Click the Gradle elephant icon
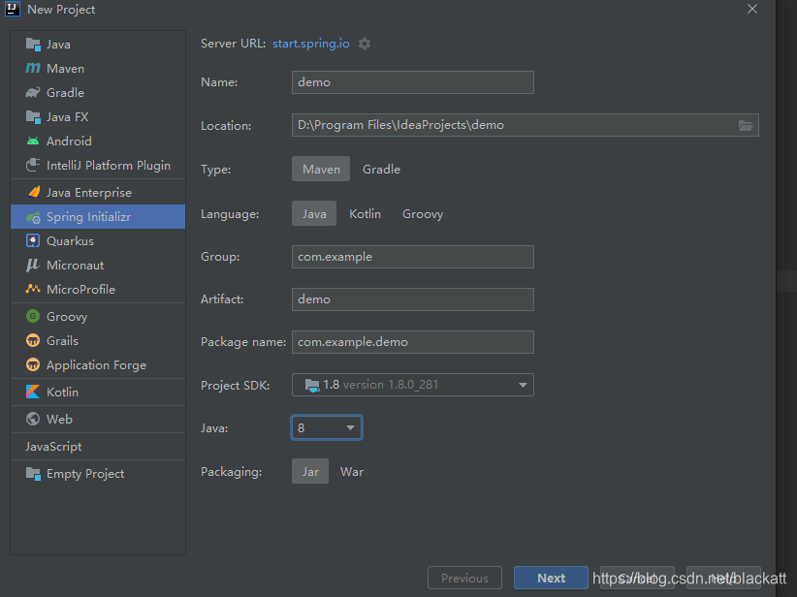The height and width of the screenshot is (597, 797). pos(33,92)
